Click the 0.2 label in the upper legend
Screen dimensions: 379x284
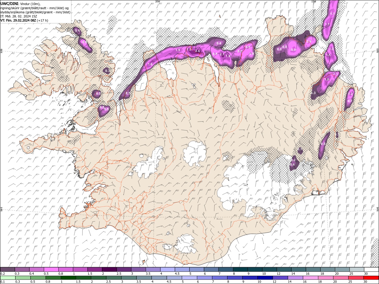pos(2,274)
